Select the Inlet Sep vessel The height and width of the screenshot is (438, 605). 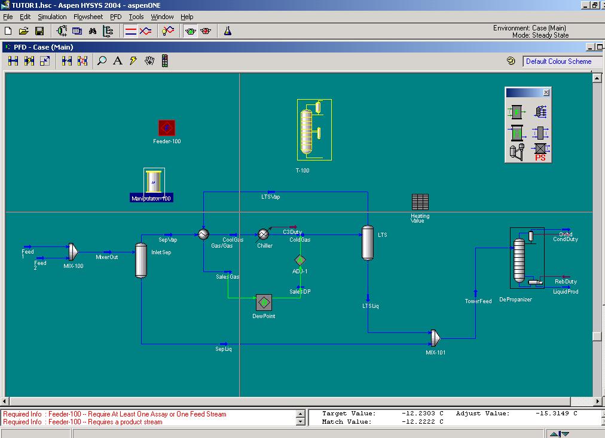[x=141, y=260]
